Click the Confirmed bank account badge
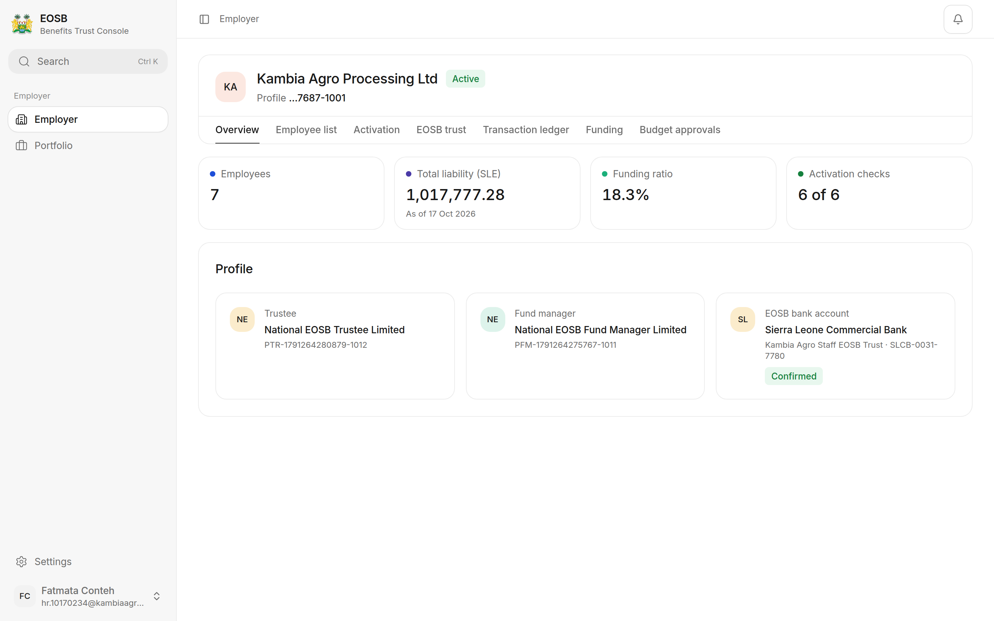Screen dimensions: 994x621 [x=793, y=376]
